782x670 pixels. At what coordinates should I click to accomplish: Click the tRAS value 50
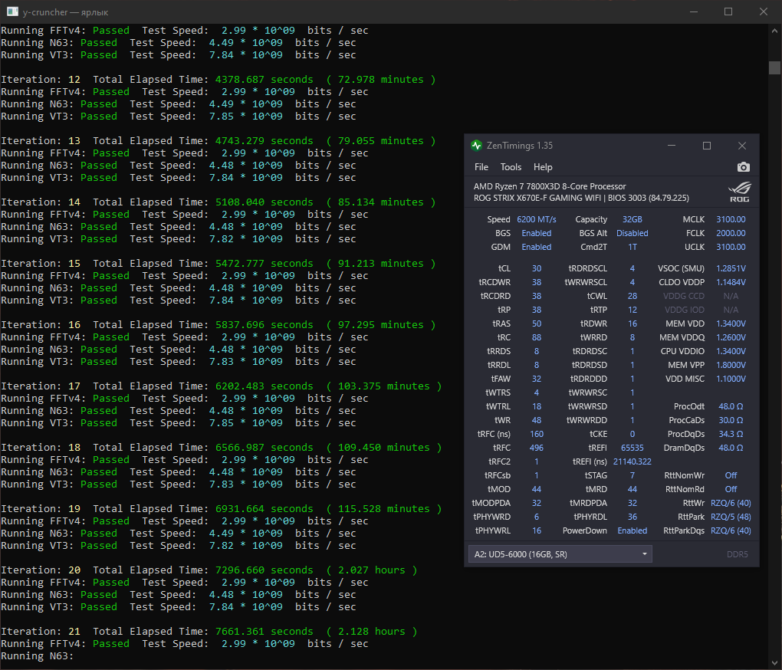(x=537, y=324)
